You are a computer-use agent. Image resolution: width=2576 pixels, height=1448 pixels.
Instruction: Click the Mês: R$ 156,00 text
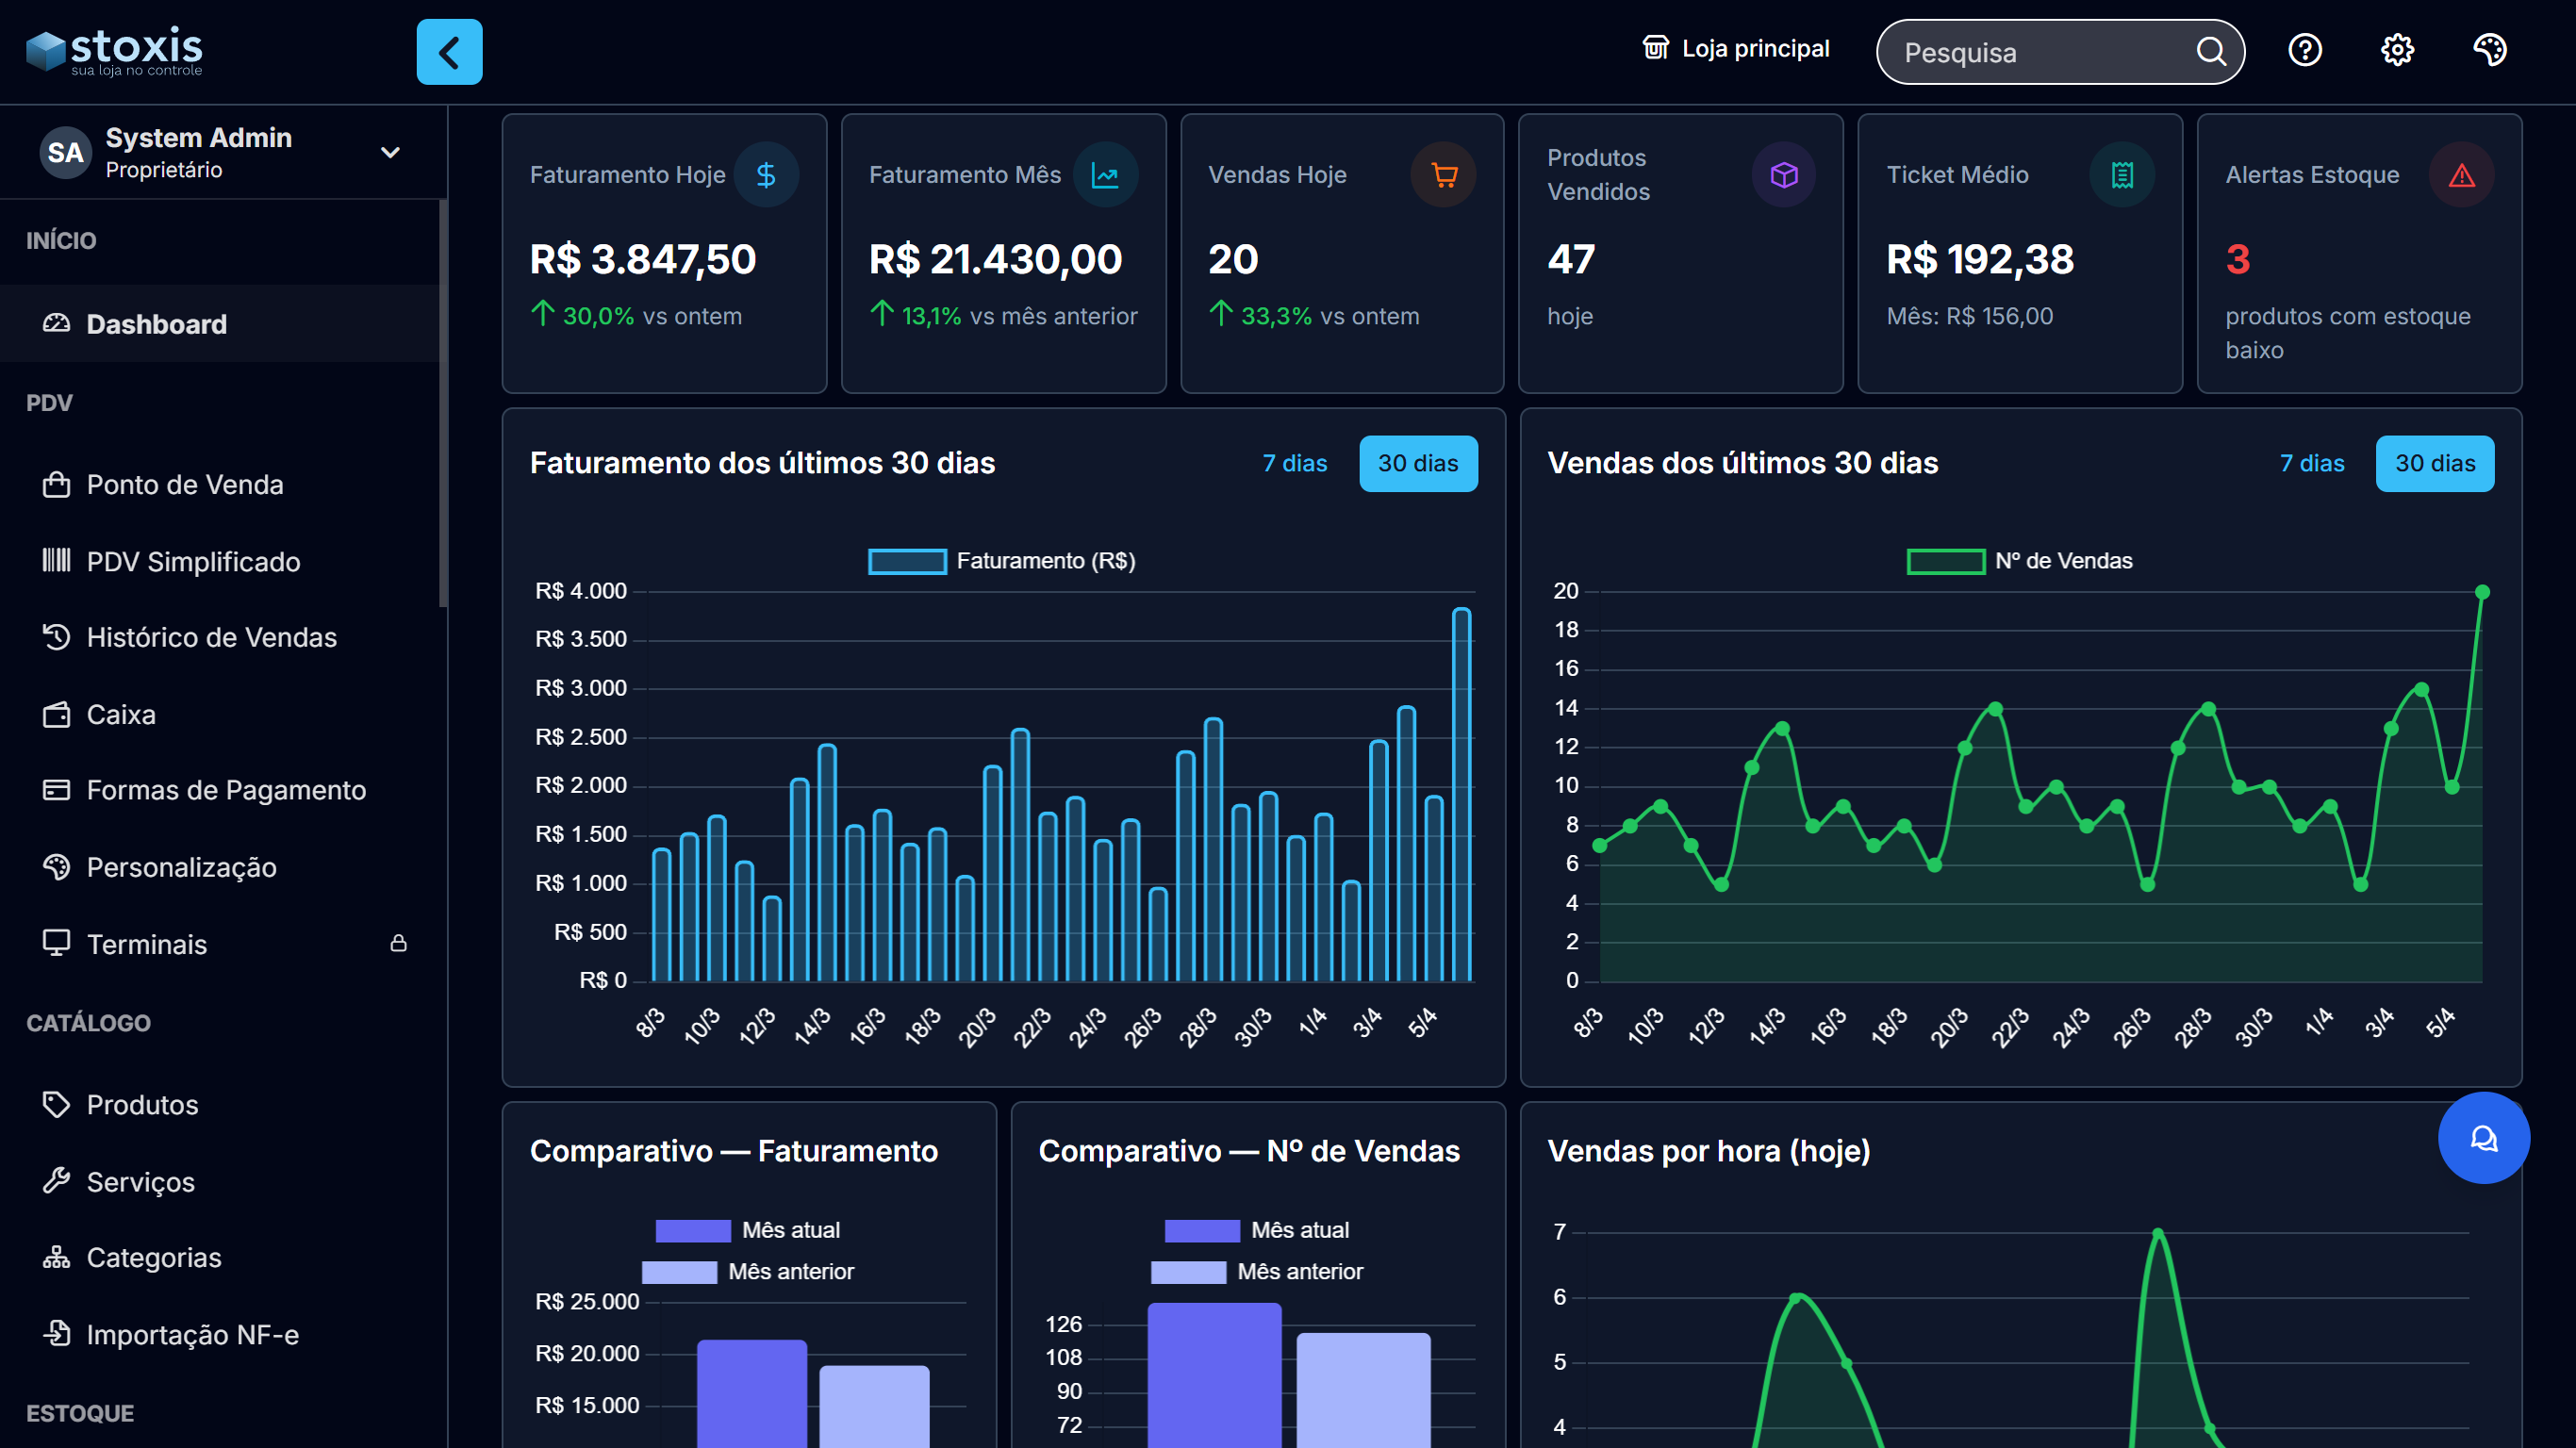[1970, 316]
